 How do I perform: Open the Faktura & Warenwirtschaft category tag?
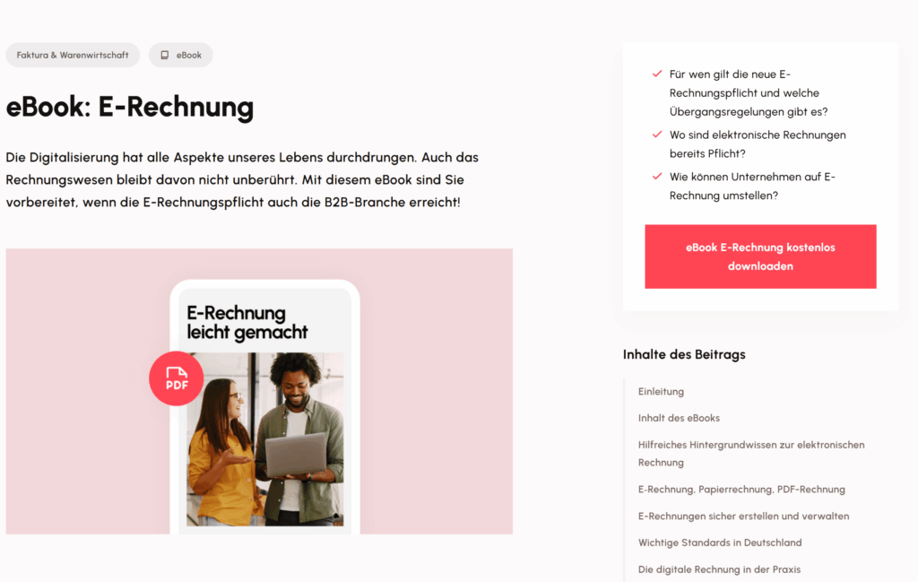point(73,55)
